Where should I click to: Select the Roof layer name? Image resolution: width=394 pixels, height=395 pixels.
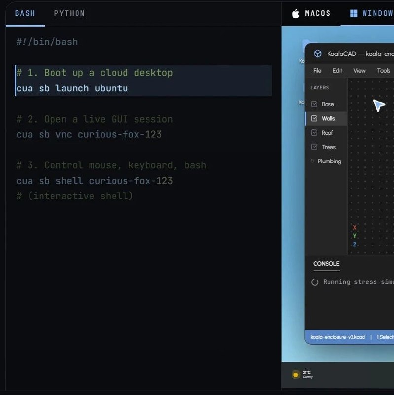[327, 133]
